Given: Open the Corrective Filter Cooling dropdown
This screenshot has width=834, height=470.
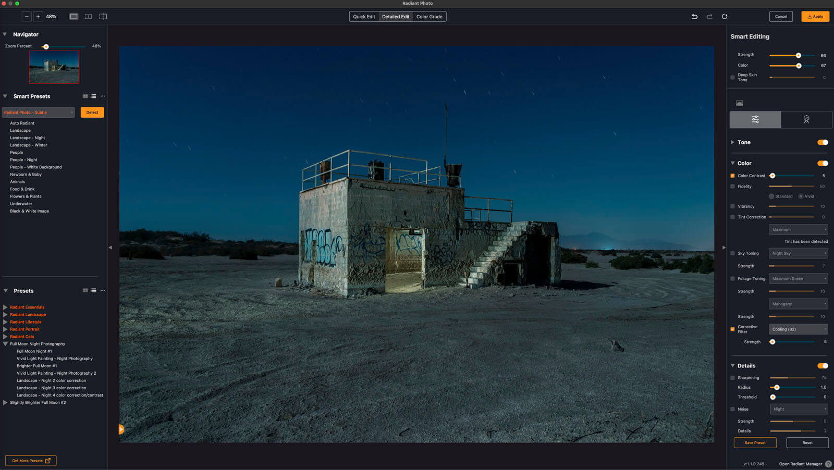Looking at the screenshot, I should [798, 329].
